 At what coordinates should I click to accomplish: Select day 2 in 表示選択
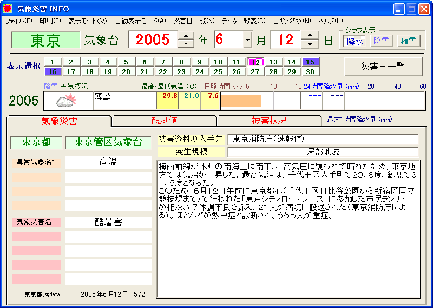pyautogui.click(x=71, y=62)
